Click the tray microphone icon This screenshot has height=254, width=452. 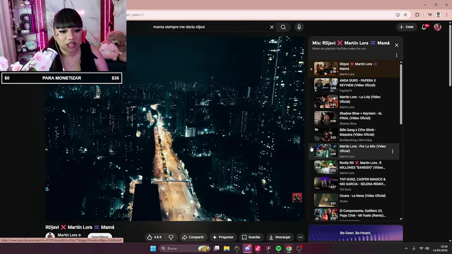click(x=414, y=248)
